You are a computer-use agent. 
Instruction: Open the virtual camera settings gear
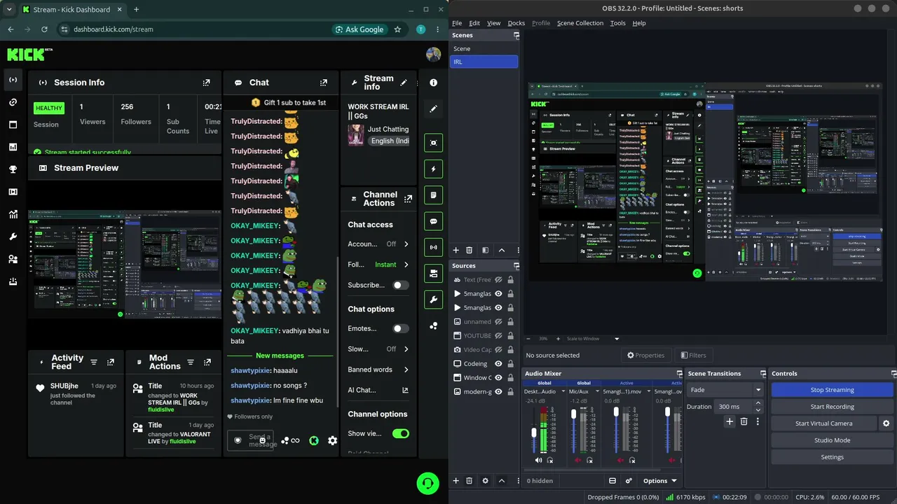pos(886,423)
